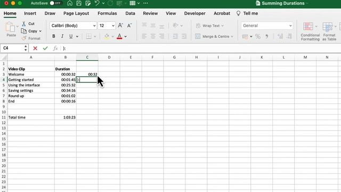Click the comma style icon
The width and height of the screenshot is (341, 192).
tap(266, 36)
